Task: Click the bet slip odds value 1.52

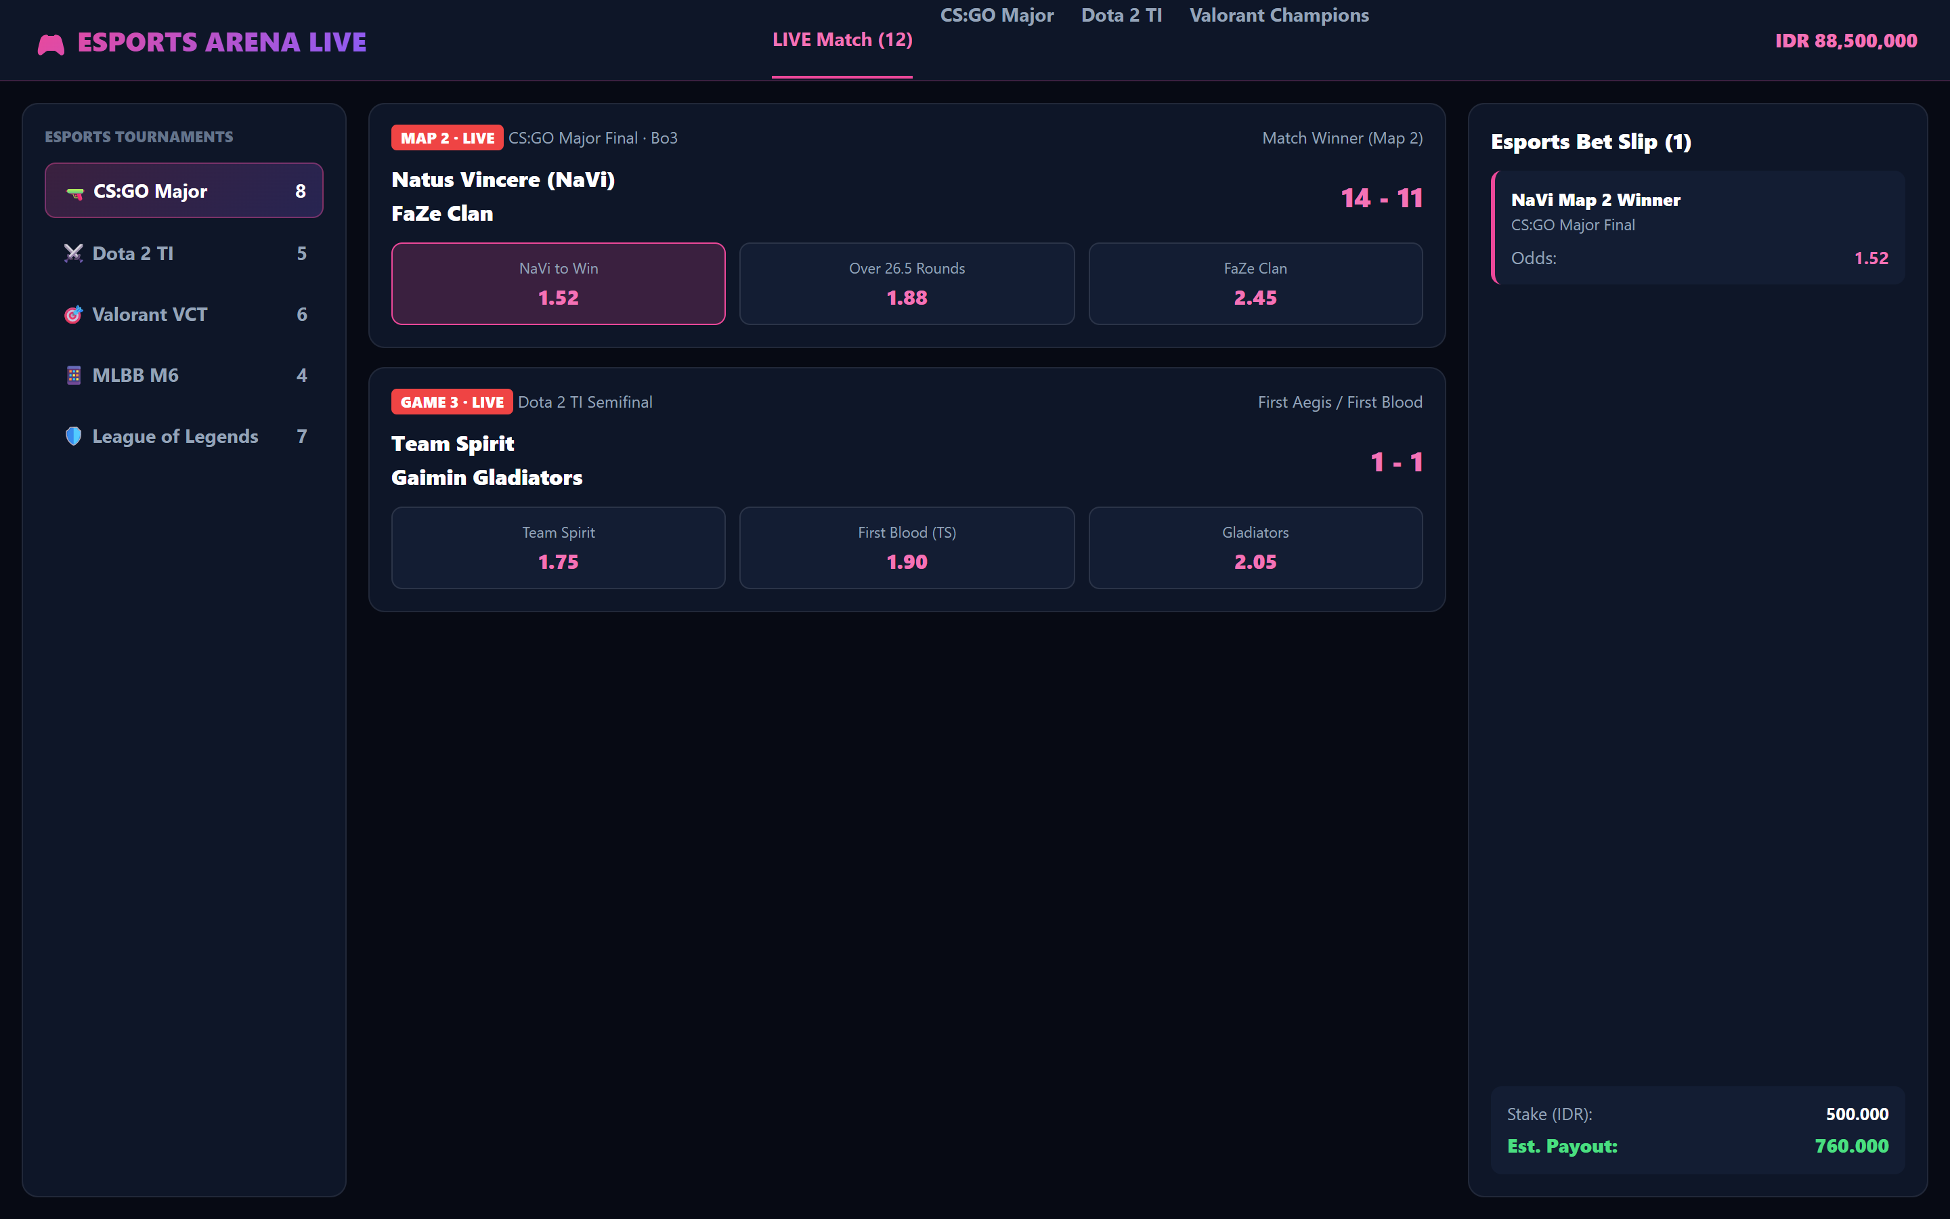Action: pyautogui.click(x=1871, y=258)
